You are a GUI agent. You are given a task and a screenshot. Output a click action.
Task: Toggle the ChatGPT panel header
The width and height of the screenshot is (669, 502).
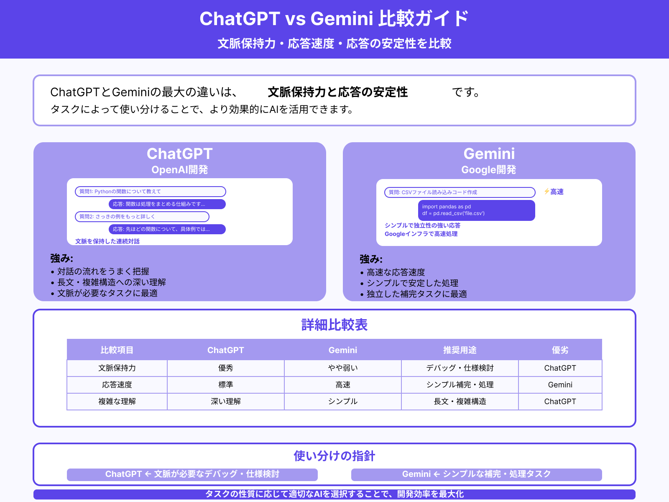pyautogui.click(x=179, y=154)
